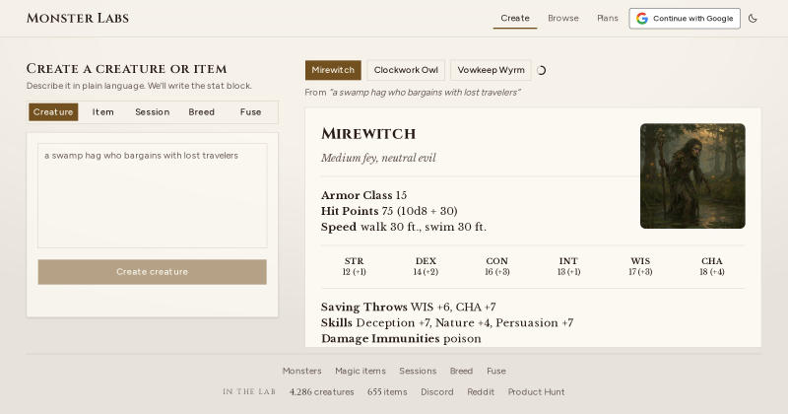Select the Fuse tab

click(251, 112)
